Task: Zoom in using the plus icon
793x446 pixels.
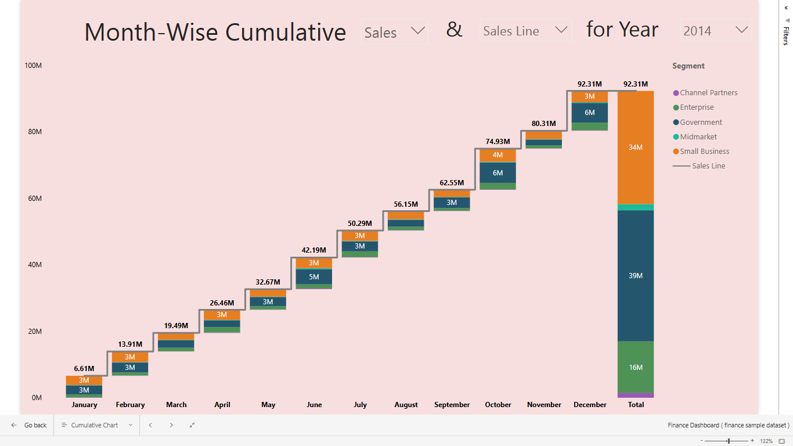Action: 752,441
